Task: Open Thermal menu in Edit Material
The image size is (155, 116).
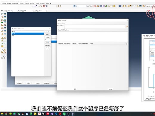Action: 74,43
